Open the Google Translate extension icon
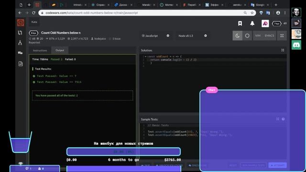Viewport: 306px width, 172px height. (268, 13)
